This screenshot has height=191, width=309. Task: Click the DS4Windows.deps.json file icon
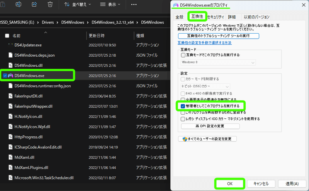tap(11, 55)
